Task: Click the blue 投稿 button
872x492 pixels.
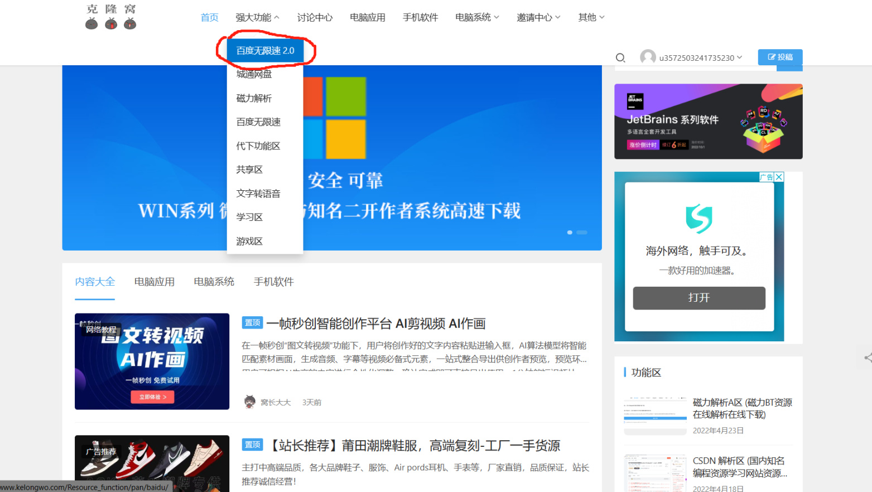Action: [x=780, y=57]
